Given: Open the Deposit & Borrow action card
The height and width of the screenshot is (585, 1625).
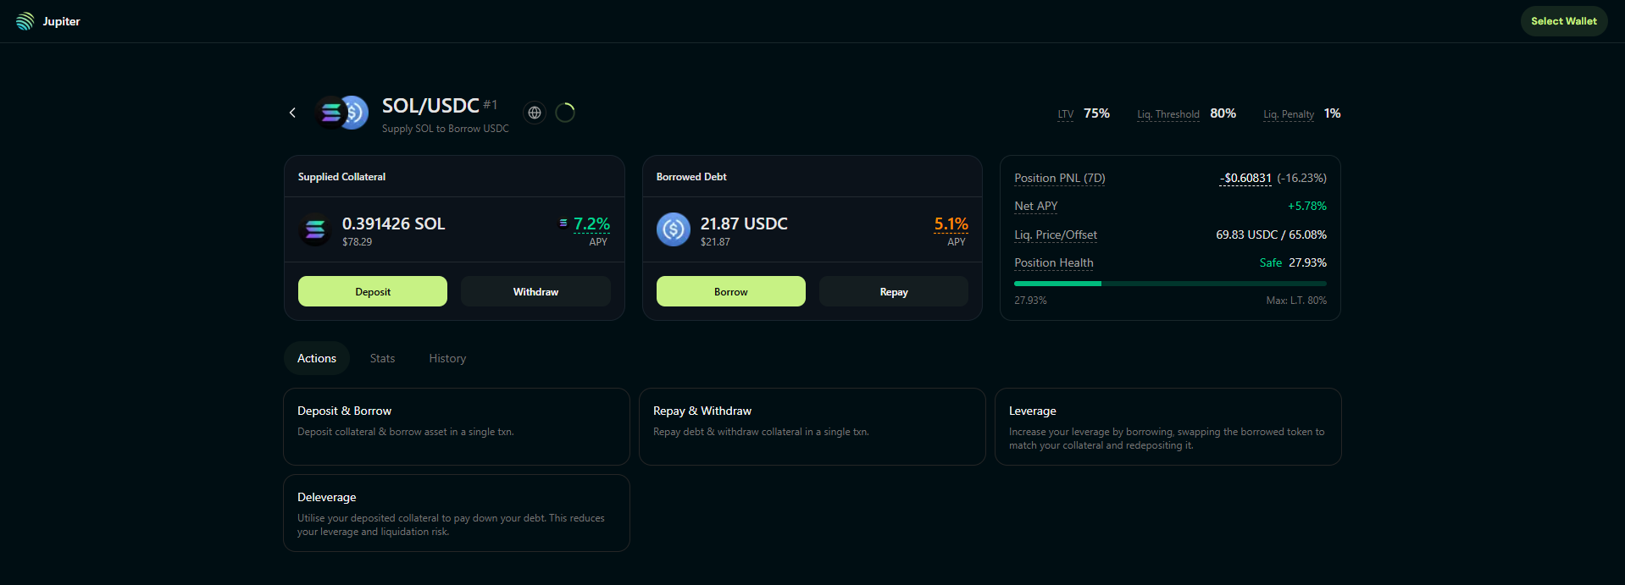Looking at the screenshot, I should tap(457, 427).
